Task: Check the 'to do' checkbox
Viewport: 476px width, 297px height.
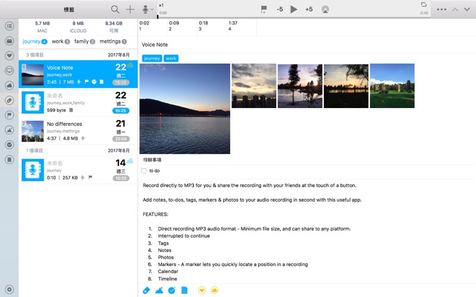Action: tap(143, 171)
